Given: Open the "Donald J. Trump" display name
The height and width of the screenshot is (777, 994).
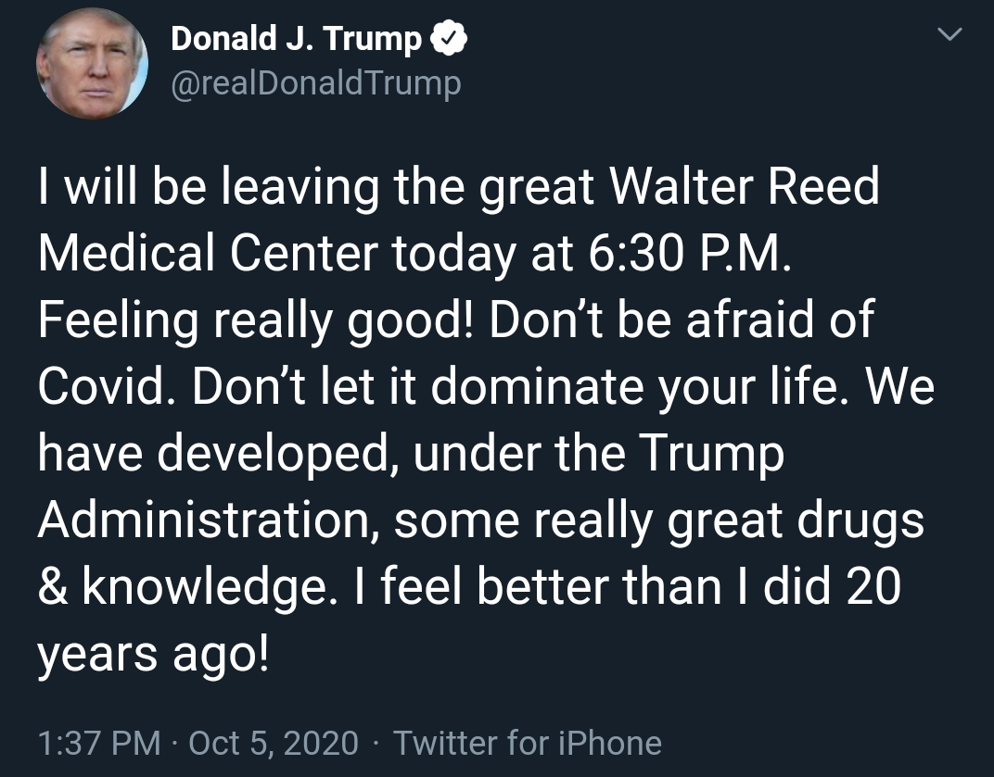Looking at the screenshot, I should [x=296, y=39].
